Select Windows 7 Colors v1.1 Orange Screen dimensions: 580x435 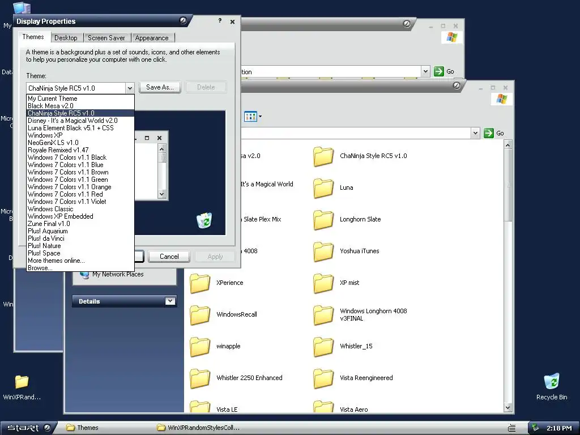[80, 187]
